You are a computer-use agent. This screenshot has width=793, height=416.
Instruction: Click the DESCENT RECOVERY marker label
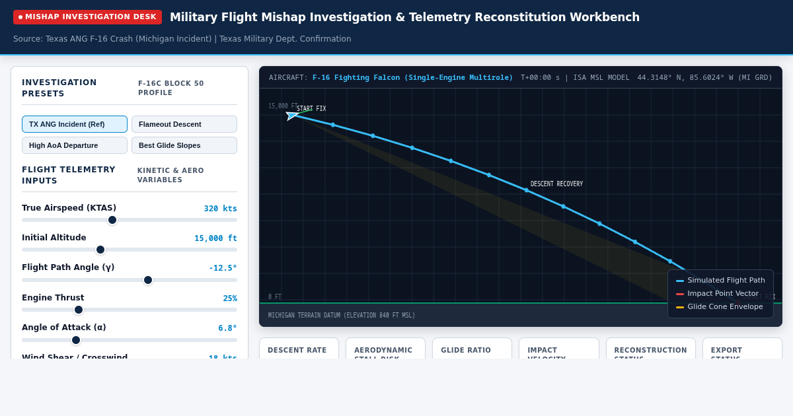(556, 184)
